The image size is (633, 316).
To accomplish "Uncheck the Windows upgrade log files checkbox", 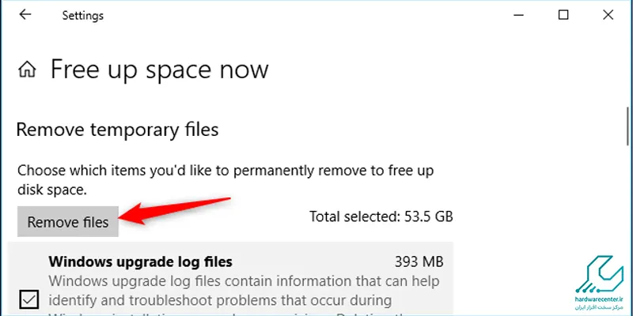I will [x=29, y=300].
